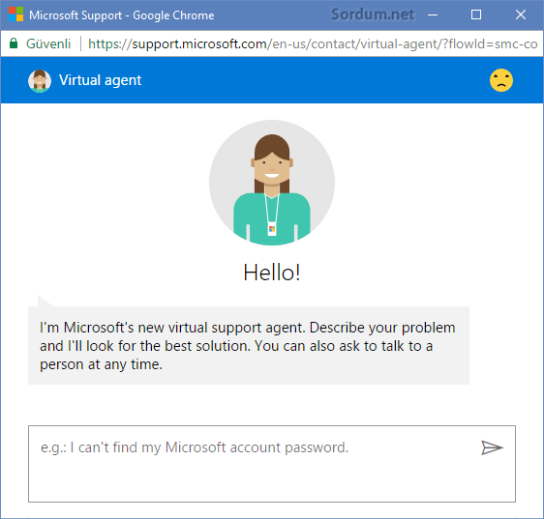Click the Microsoft logo in title bar
Screen dimensions: 544x519
point(15,14)
